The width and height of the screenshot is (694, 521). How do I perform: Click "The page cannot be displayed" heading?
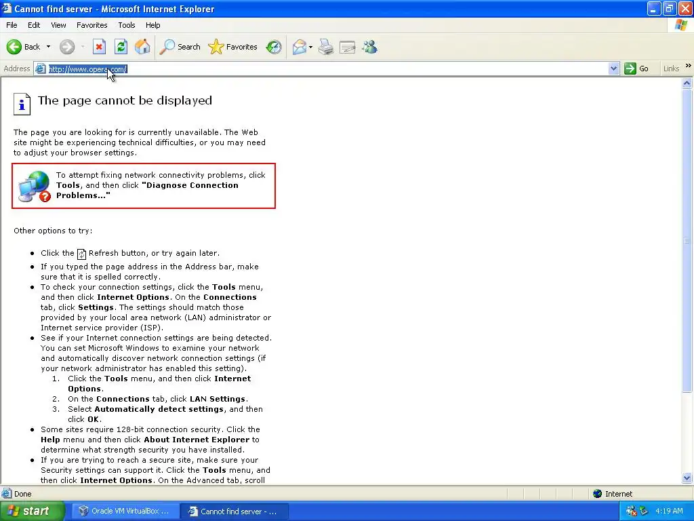[x=125, y=100]
